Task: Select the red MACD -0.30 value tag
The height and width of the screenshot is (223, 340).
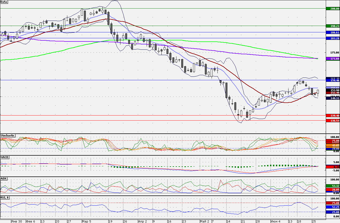Action: [x=333, y=167]
